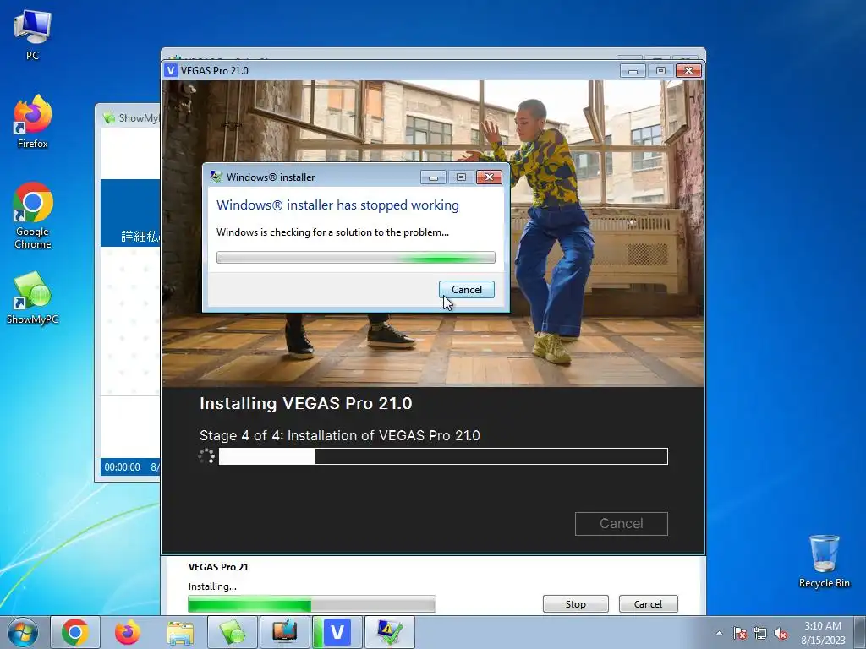This screenshot has height=649, width=866.
Task: Maximize the Windows installer dialog
Action: (x=461, y=177)
